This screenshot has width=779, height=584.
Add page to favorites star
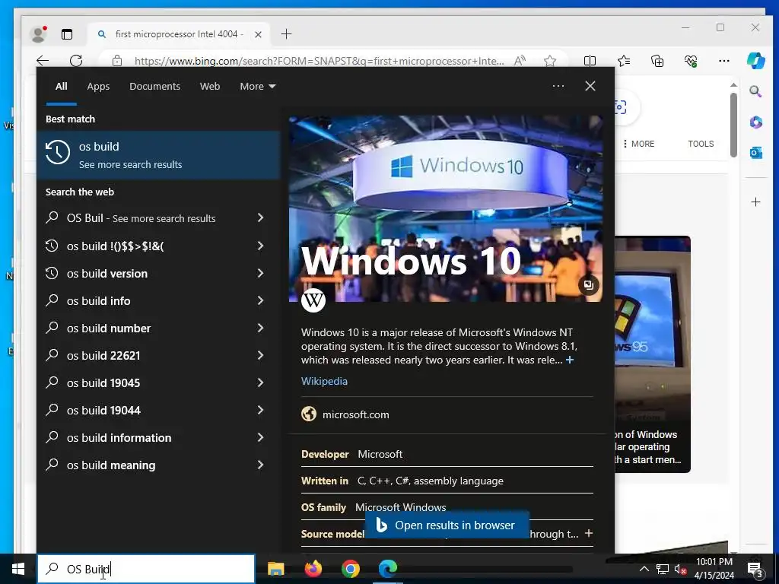550,61
